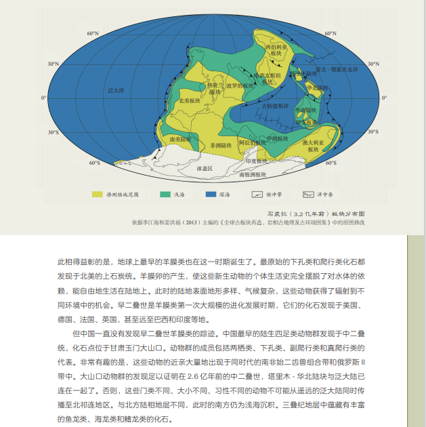This screenshot has width=426, height=427.
Task: Click the line starting 此相得益彰的是
Action: click(211, 262)
